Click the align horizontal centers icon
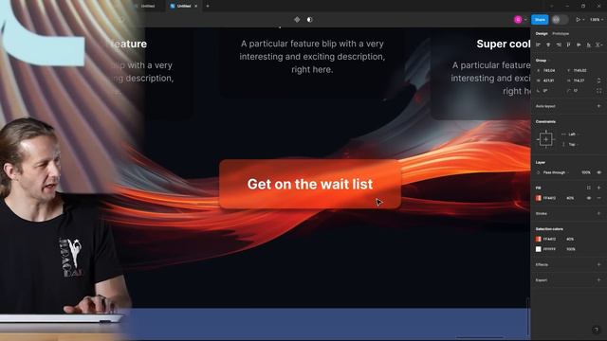 tap(548, 45)
